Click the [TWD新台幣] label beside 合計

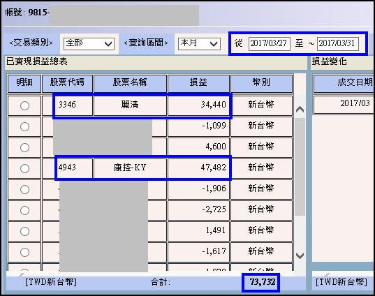[51, 282]
